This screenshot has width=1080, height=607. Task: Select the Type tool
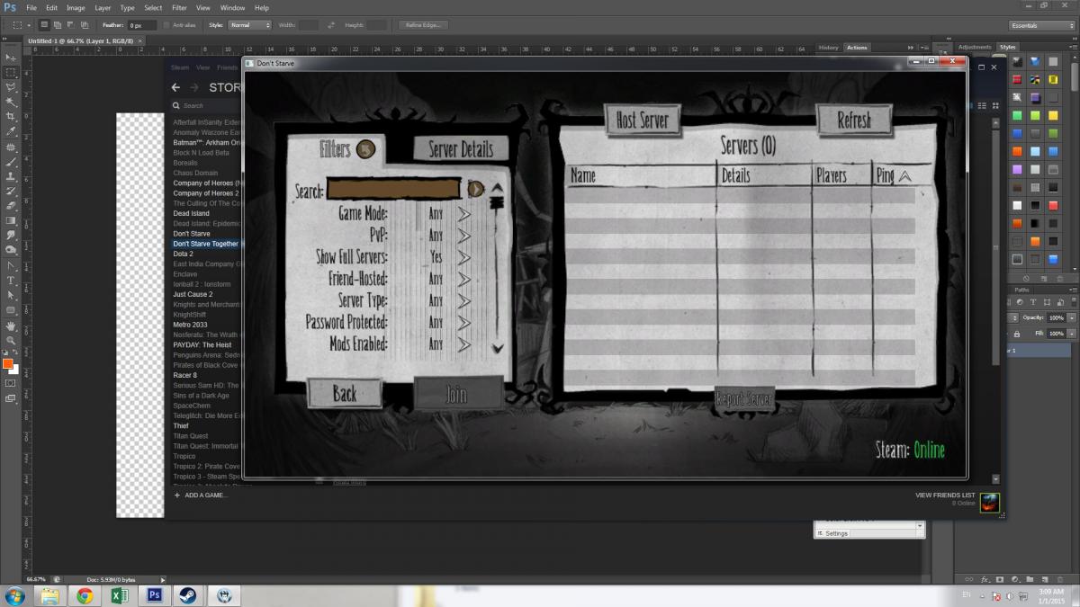(x=11, y=281)
